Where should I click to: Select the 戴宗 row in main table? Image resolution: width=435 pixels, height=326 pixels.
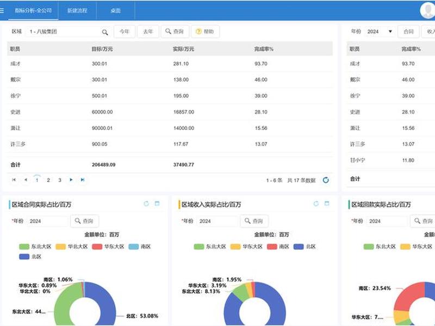170,80
